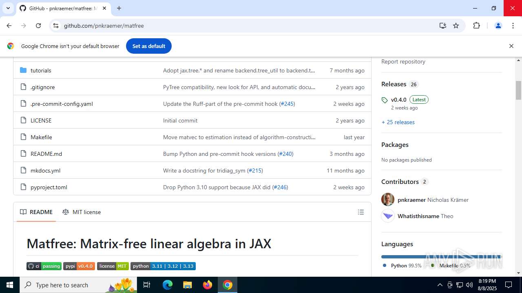Open README.md file link
This screenshot has height=293, width=522.
[46, 154]
